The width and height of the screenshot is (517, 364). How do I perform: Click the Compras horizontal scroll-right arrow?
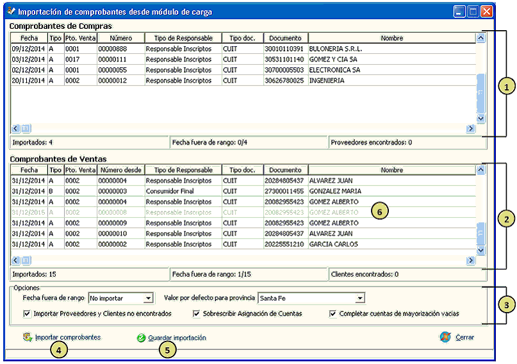471,128
